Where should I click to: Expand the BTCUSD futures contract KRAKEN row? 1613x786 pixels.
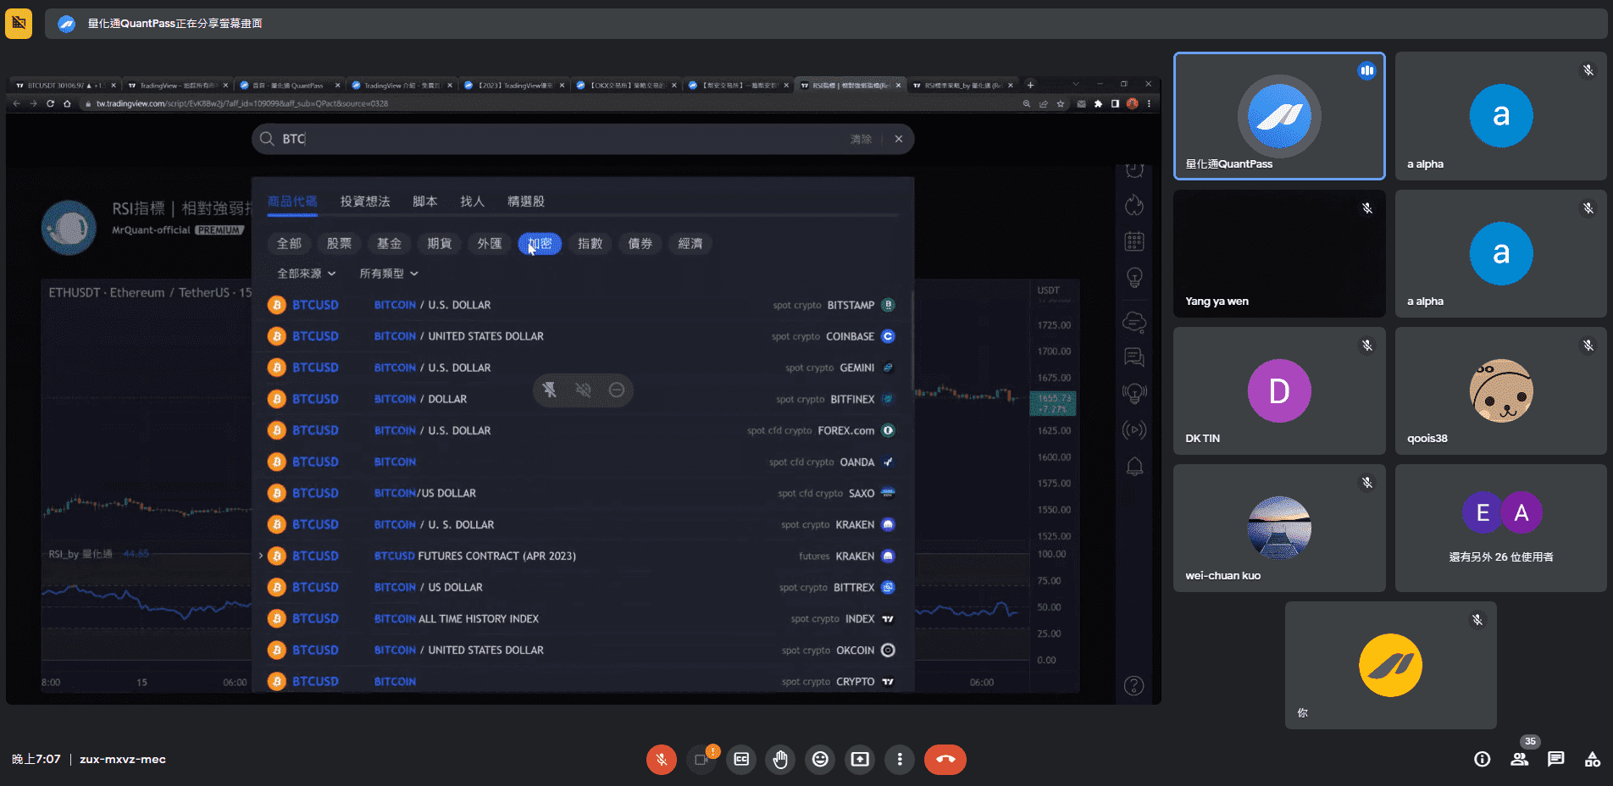(261, 556)
